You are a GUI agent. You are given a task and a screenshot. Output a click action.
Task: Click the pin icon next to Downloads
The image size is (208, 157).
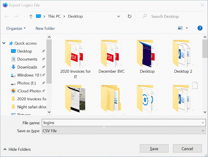click(x=43, y=67)
